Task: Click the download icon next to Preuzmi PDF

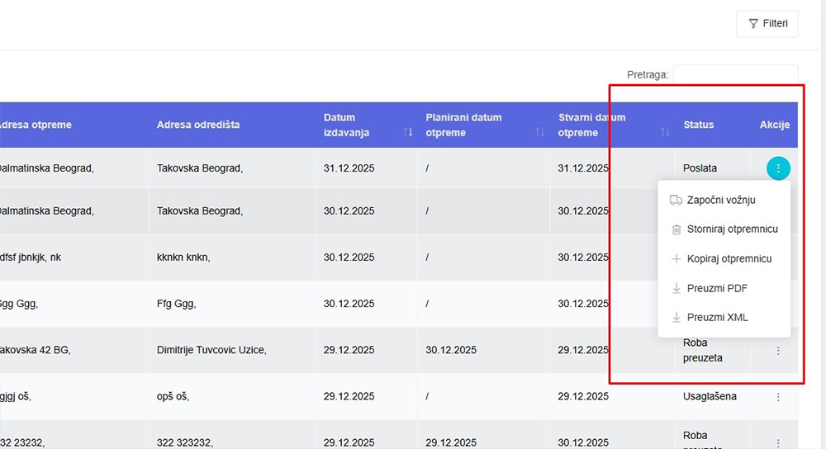Action: 676,289
